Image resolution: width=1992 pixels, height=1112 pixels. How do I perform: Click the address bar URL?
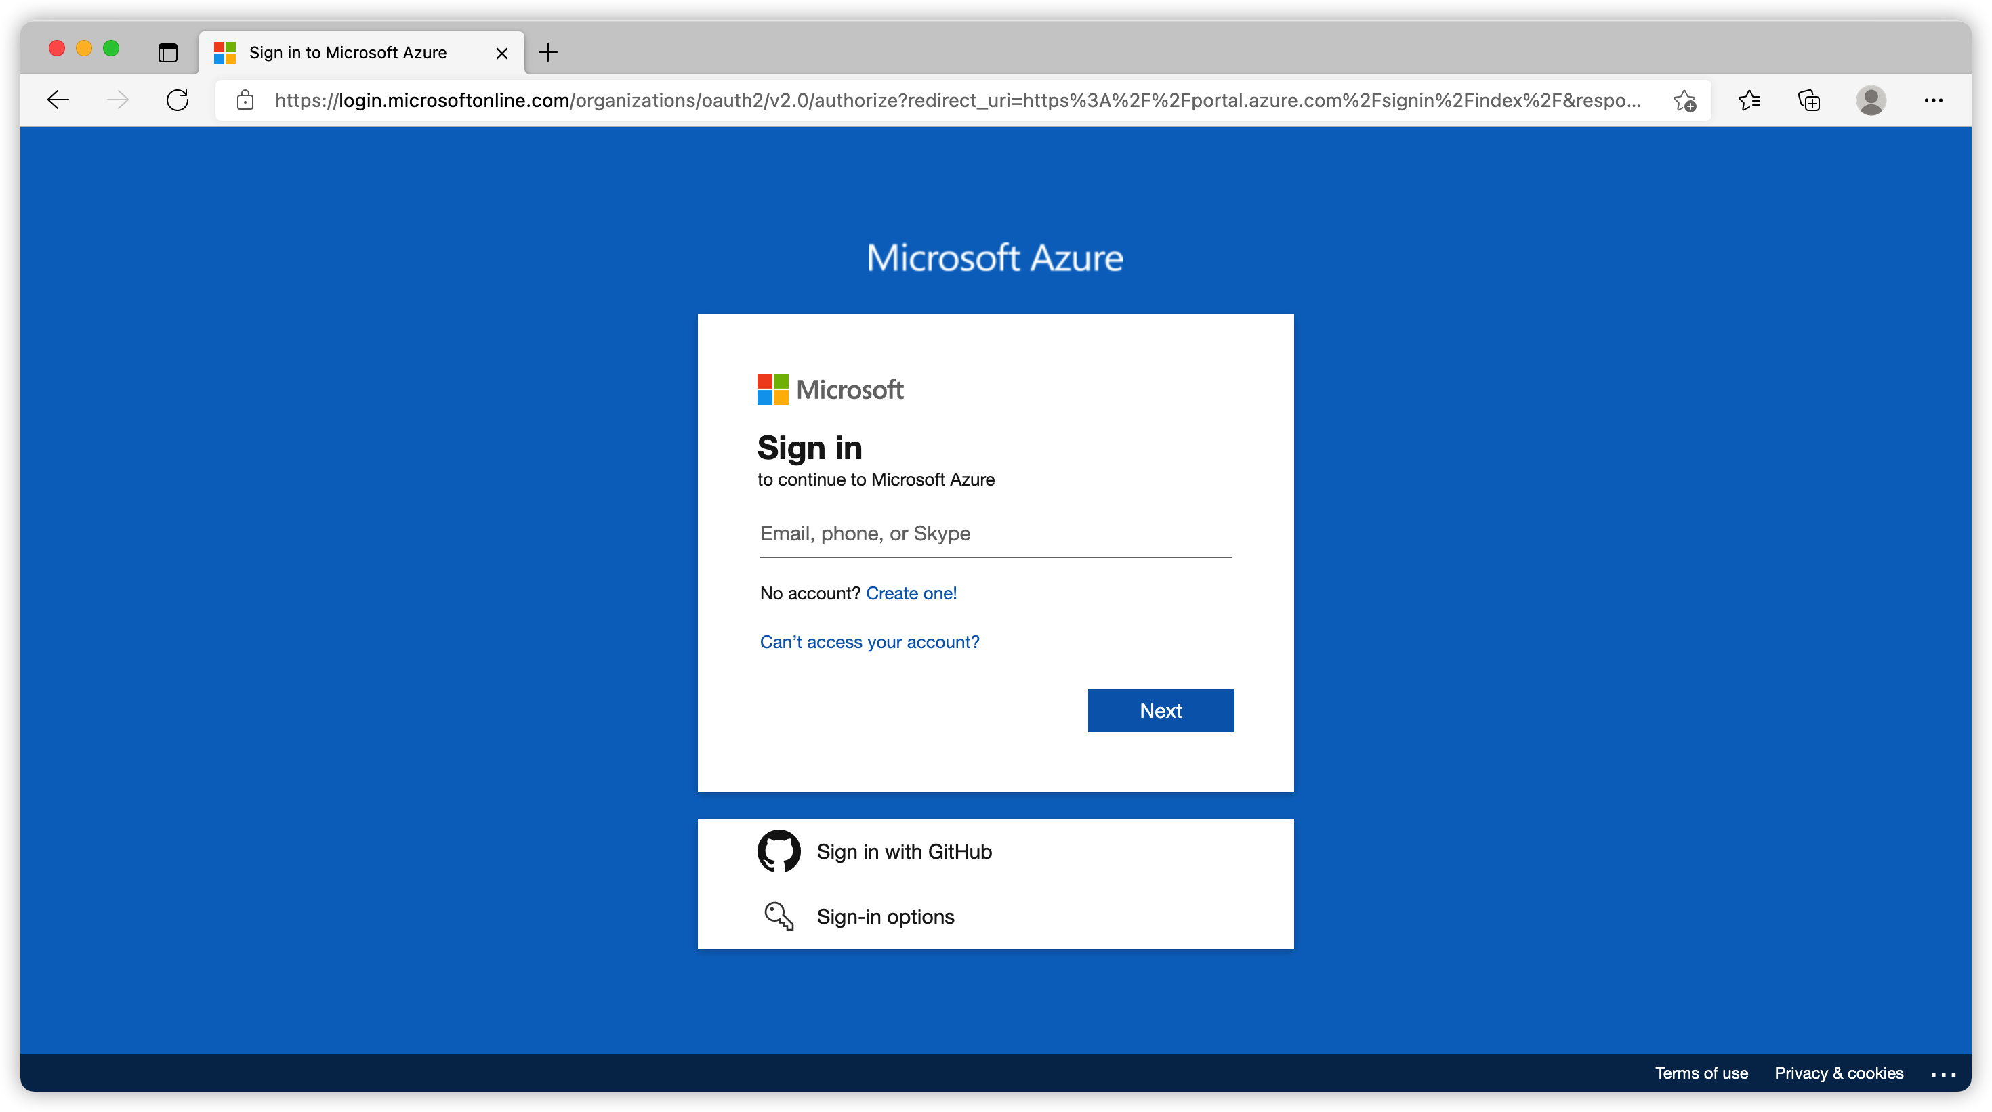tap(957, 100)
